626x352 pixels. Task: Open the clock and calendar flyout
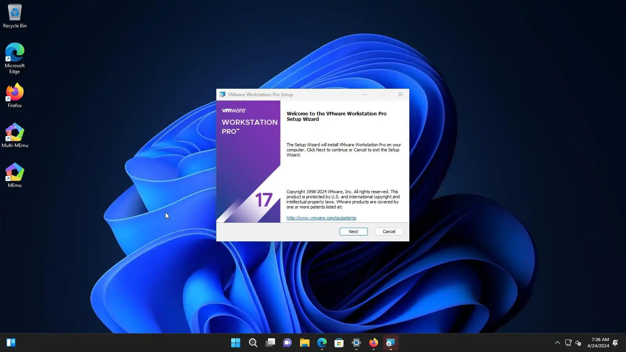(x=598, y=343)
